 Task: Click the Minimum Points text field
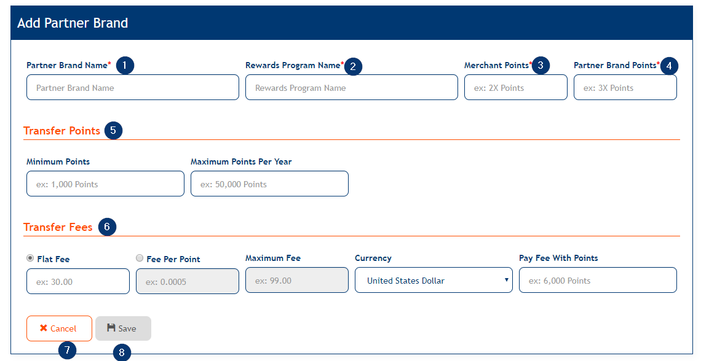[105, 184]
